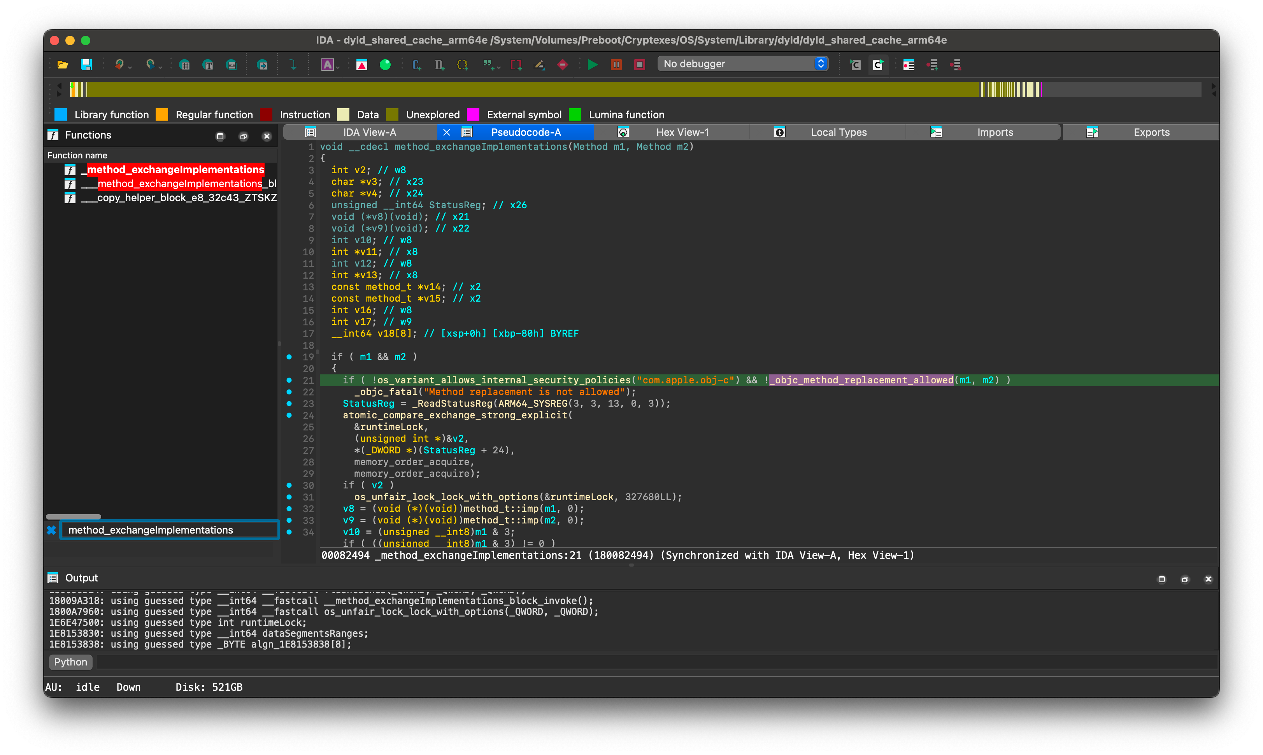
Task: Open dropdown arrow next to purple A icon
Action: [338, 67]
